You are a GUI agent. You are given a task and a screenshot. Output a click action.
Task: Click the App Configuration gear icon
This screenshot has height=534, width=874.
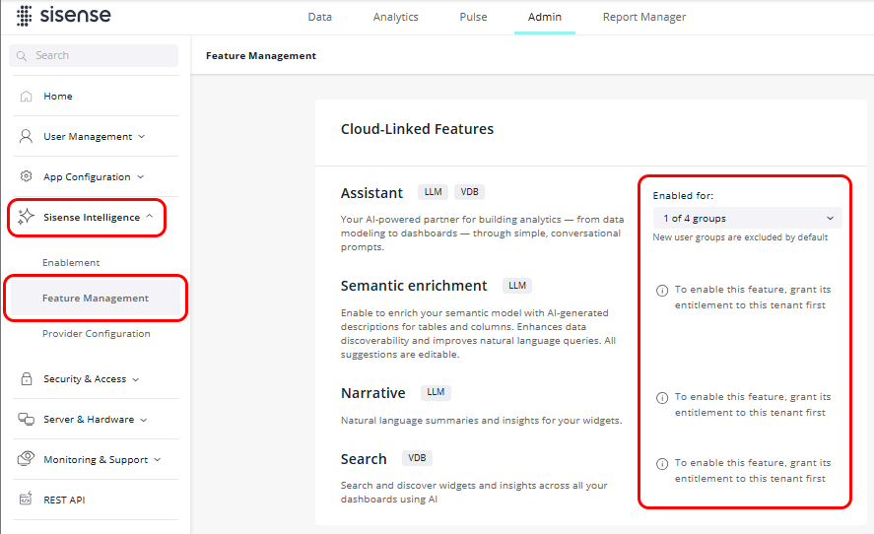27,176
